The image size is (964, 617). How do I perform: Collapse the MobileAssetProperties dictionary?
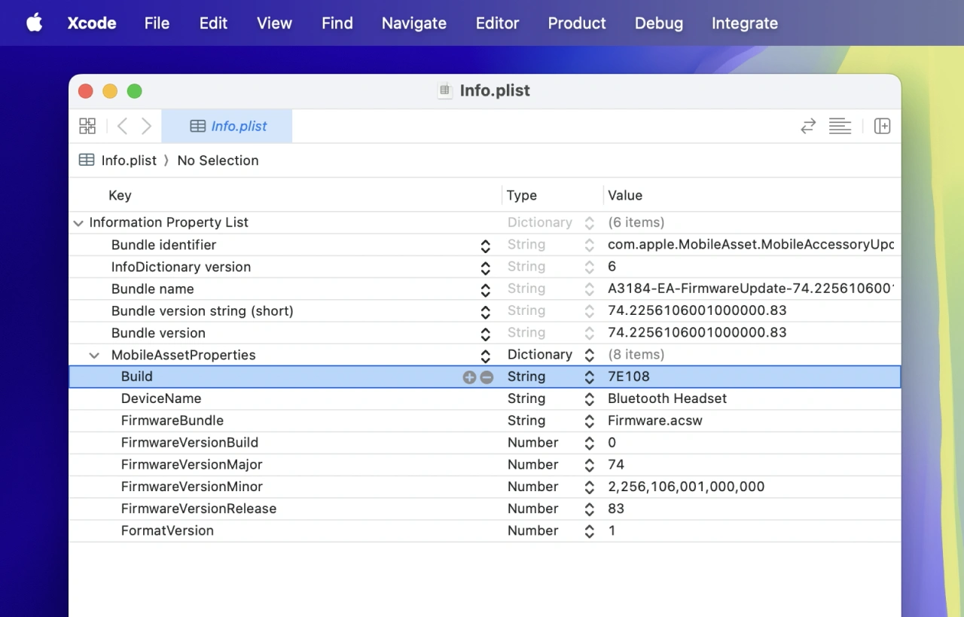[x=94, y=356]
